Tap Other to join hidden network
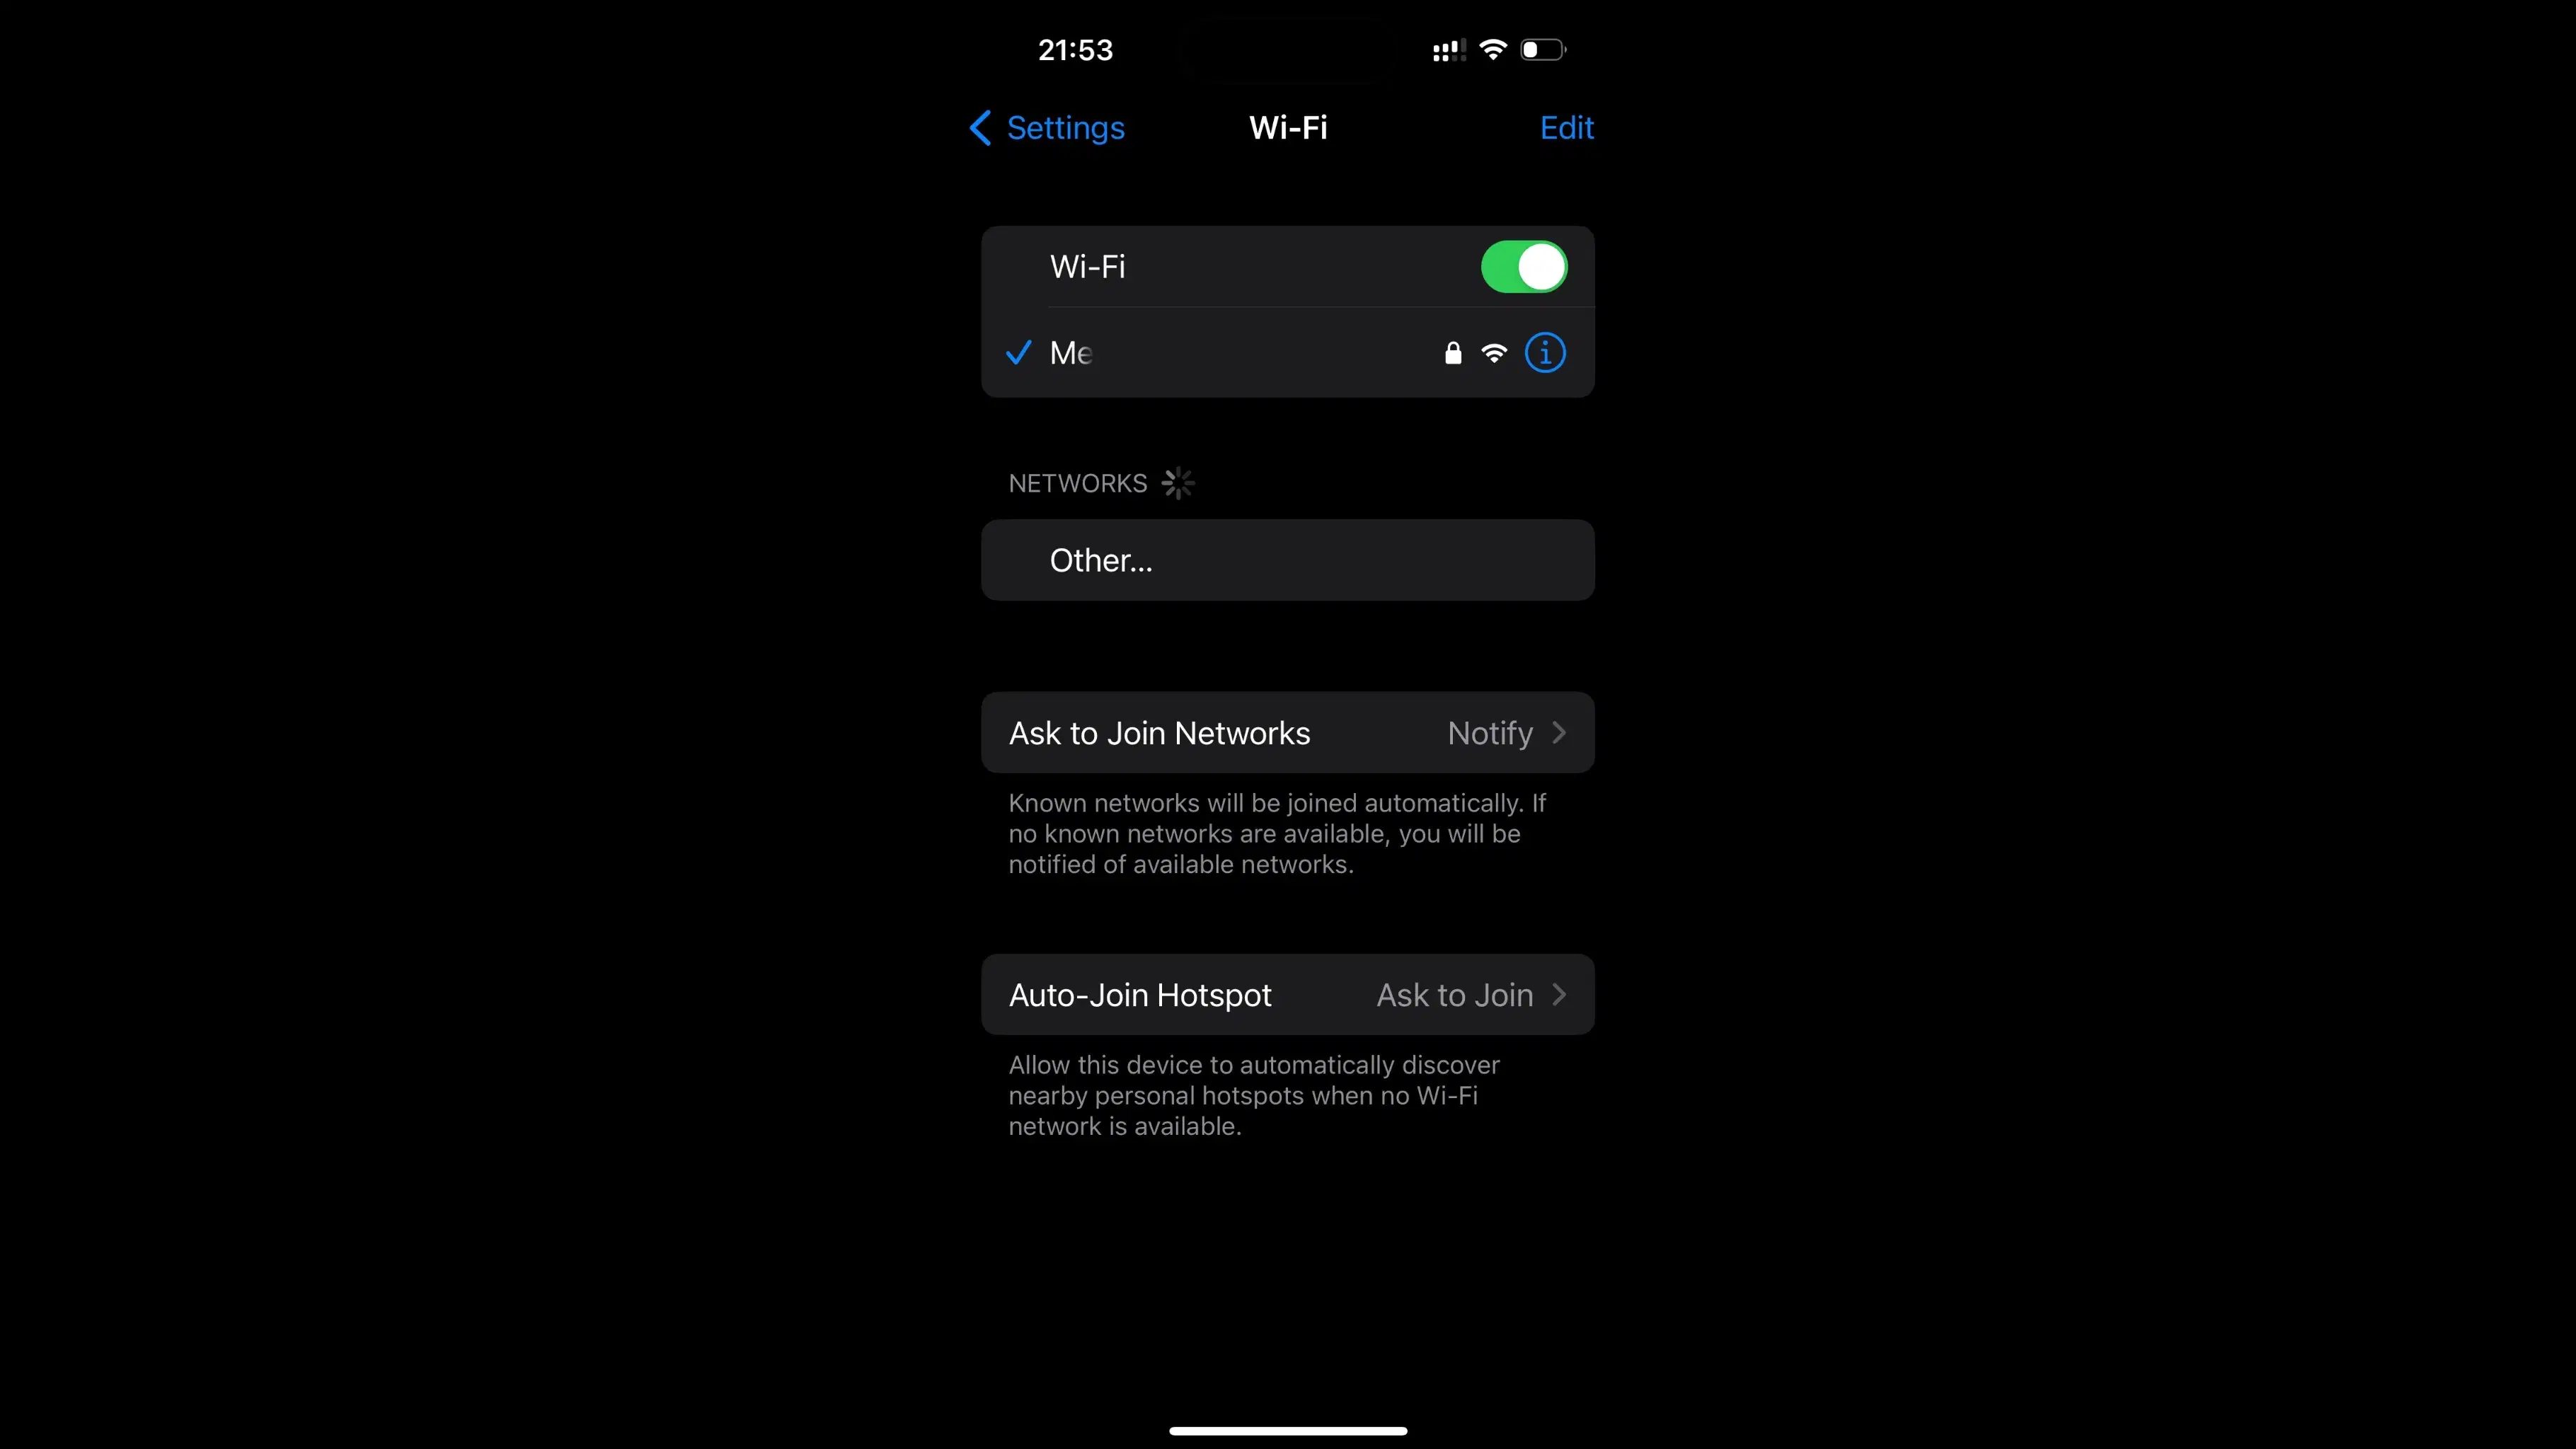This screenshot has height=1449, width=2576. click(1288, 559)
